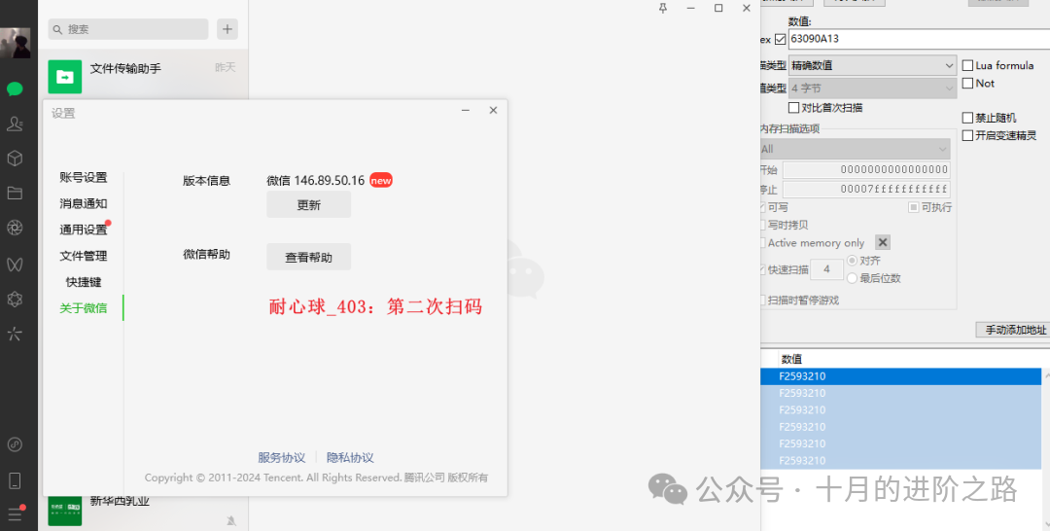This screenshot has height=531, width=1050.
Task: Click the 数值 column header
Action: pos(791,360)
